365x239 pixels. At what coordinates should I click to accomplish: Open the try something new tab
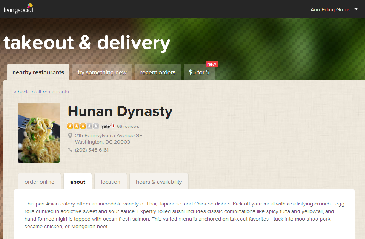[x=102, y=72]
